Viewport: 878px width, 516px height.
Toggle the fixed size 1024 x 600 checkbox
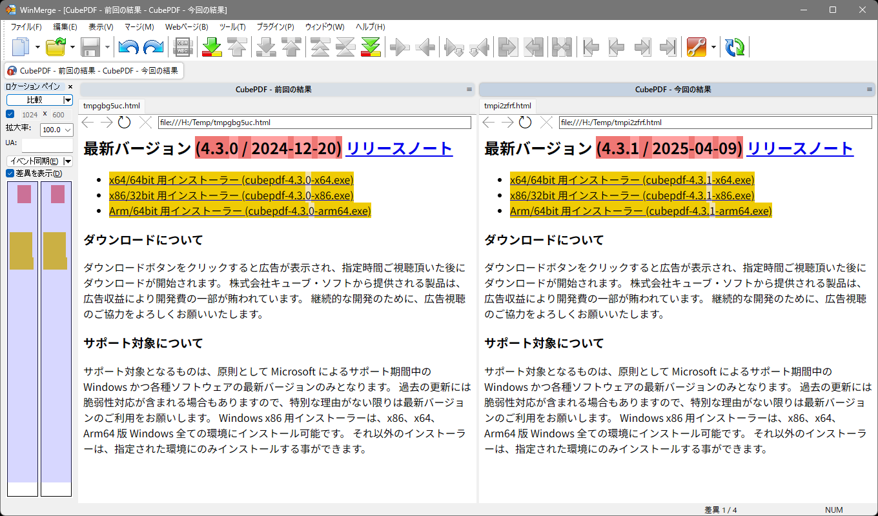pyautogui.click(x=10, y=114)
